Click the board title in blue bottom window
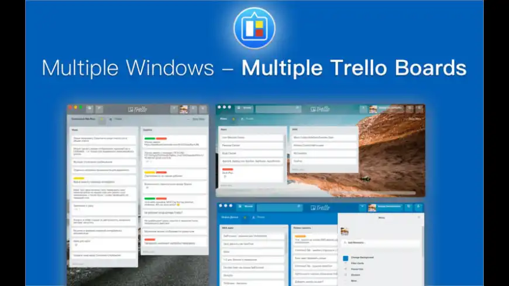This screenshot has width=509, height=286. coord(229,217)
